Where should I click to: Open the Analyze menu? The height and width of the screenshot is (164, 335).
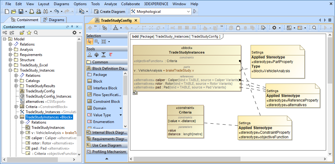[x=110, y=4]
